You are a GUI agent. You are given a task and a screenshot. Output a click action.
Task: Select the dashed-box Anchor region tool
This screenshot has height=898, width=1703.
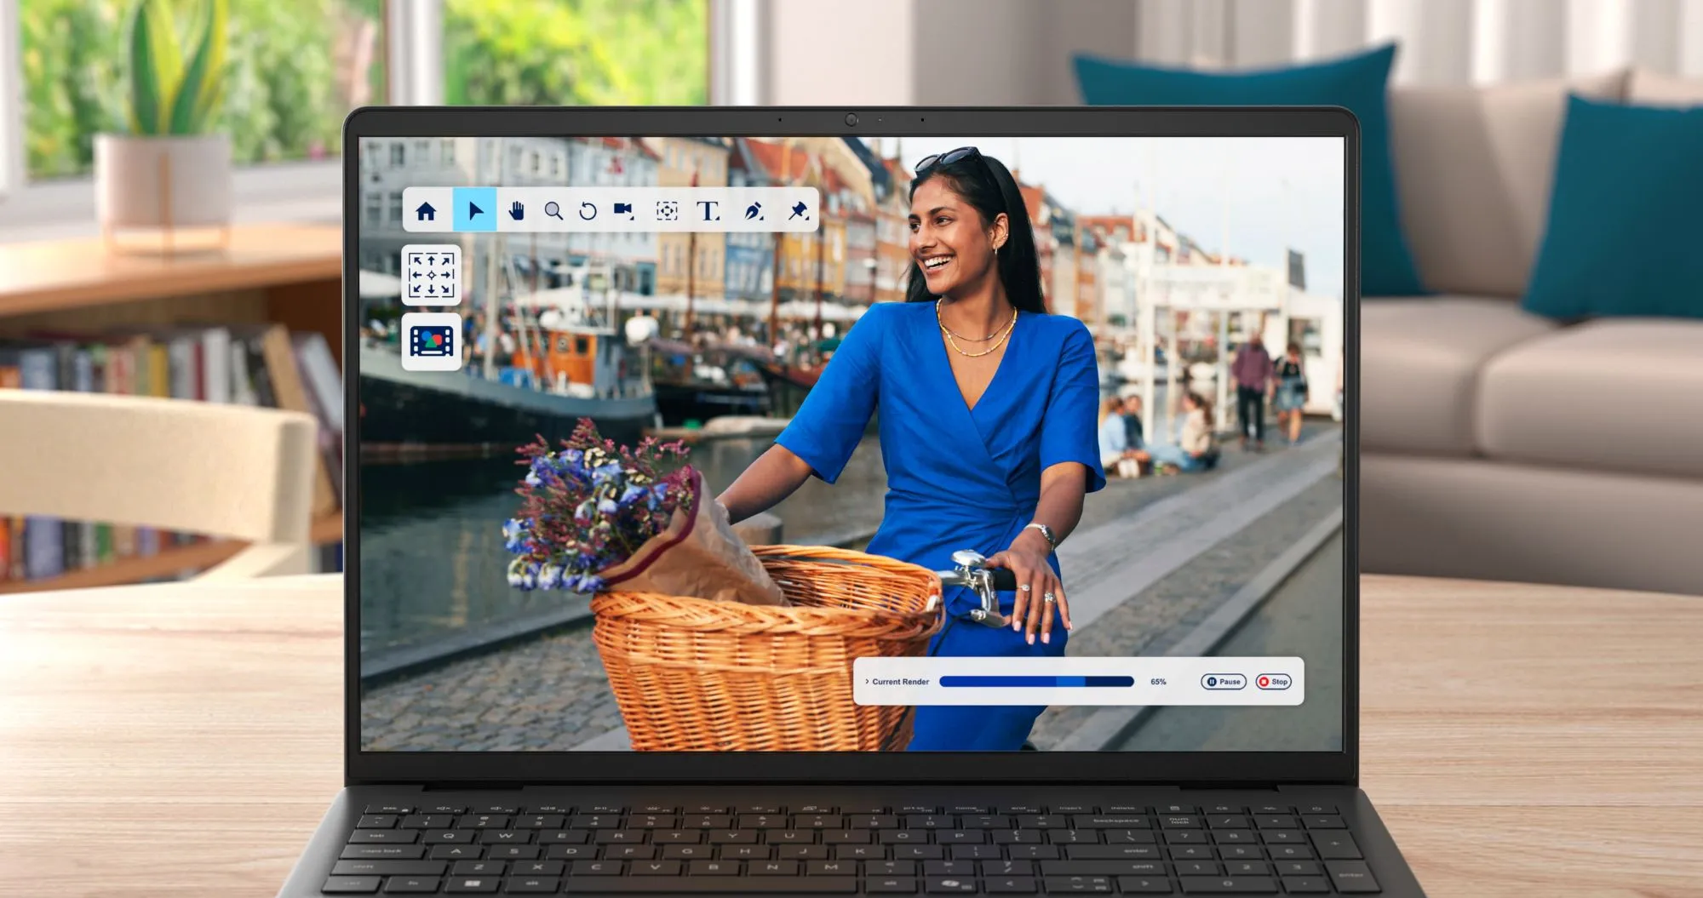pyautogui.click(x=667, y=211)
